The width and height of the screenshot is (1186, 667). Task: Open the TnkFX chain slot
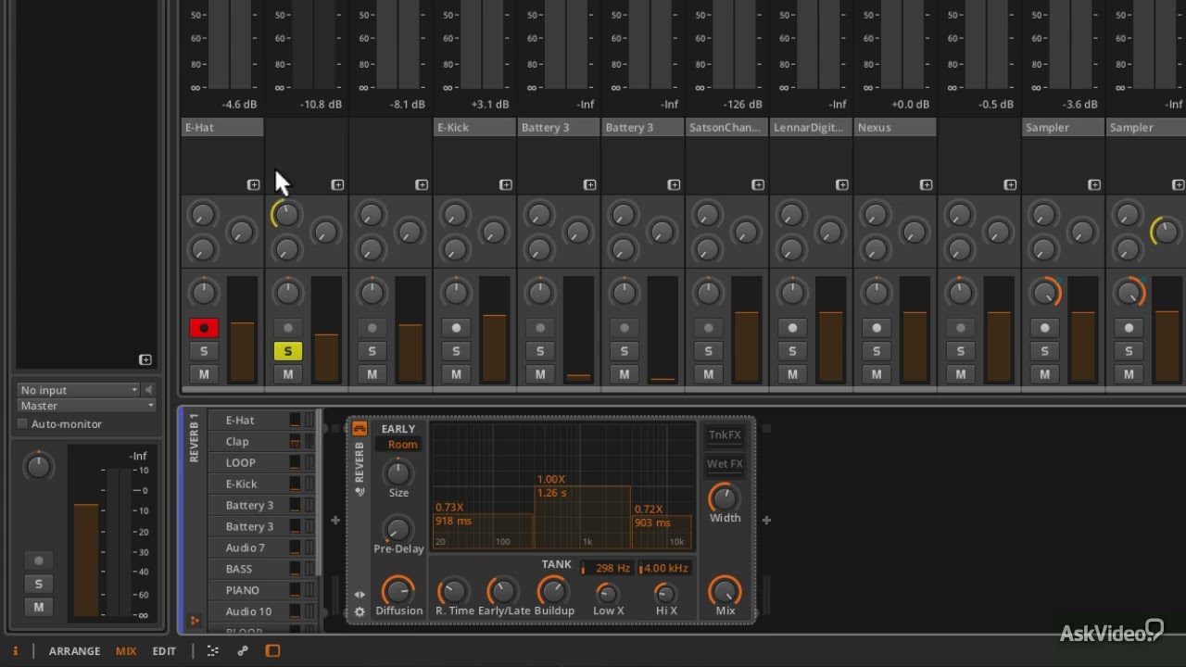pos(725,435)
